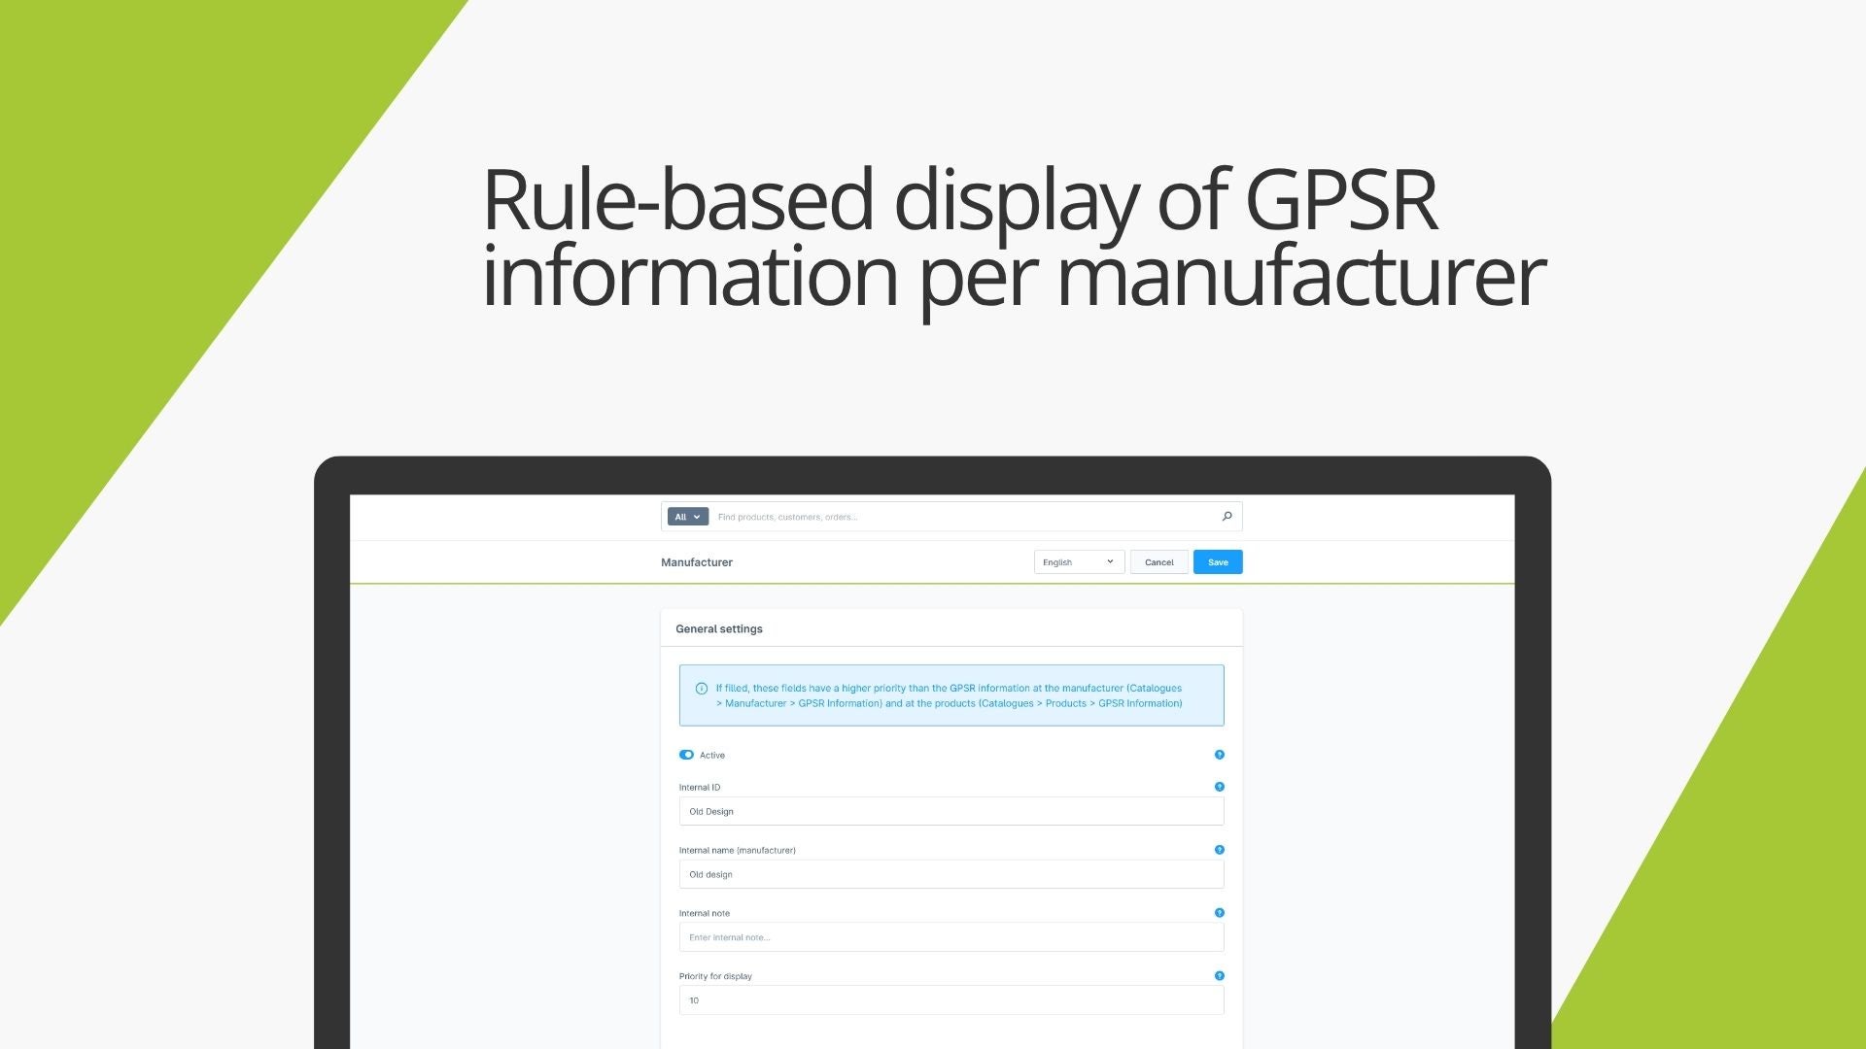The image size is (1866, 1049).
Task: Click the help icon beside Active
Action: click(1219, 755)
